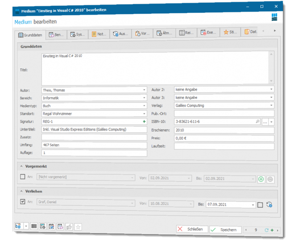Open the Vor... tab

click(x=142, y=34)
